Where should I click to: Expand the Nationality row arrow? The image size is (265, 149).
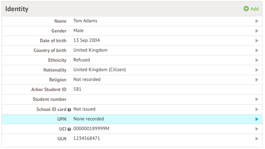coord(257,70)
